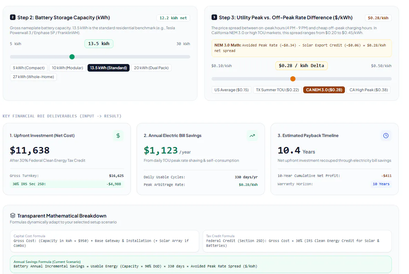
Task: Click the NEM 3.0 Math explanation note
Action: tap(301, 48)
